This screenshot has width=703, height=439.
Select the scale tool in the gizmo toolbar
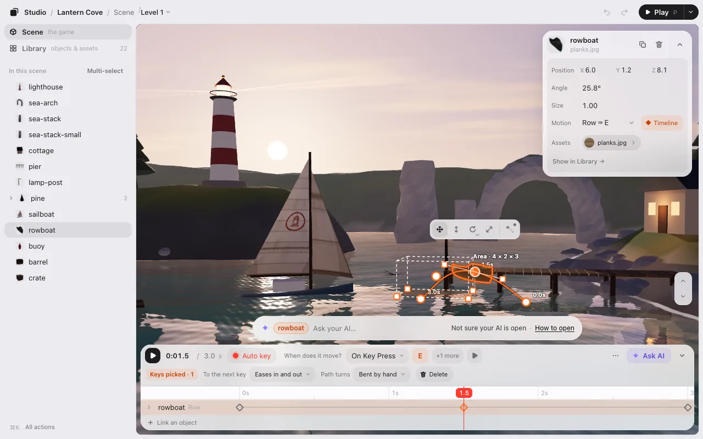[489, 229]
